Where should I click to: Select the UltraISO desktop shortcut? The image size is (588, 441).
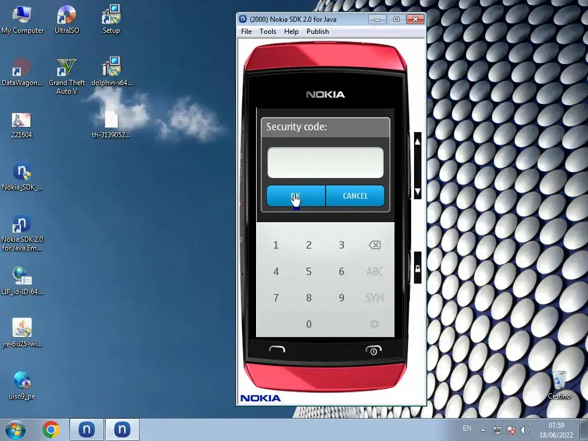67,20
